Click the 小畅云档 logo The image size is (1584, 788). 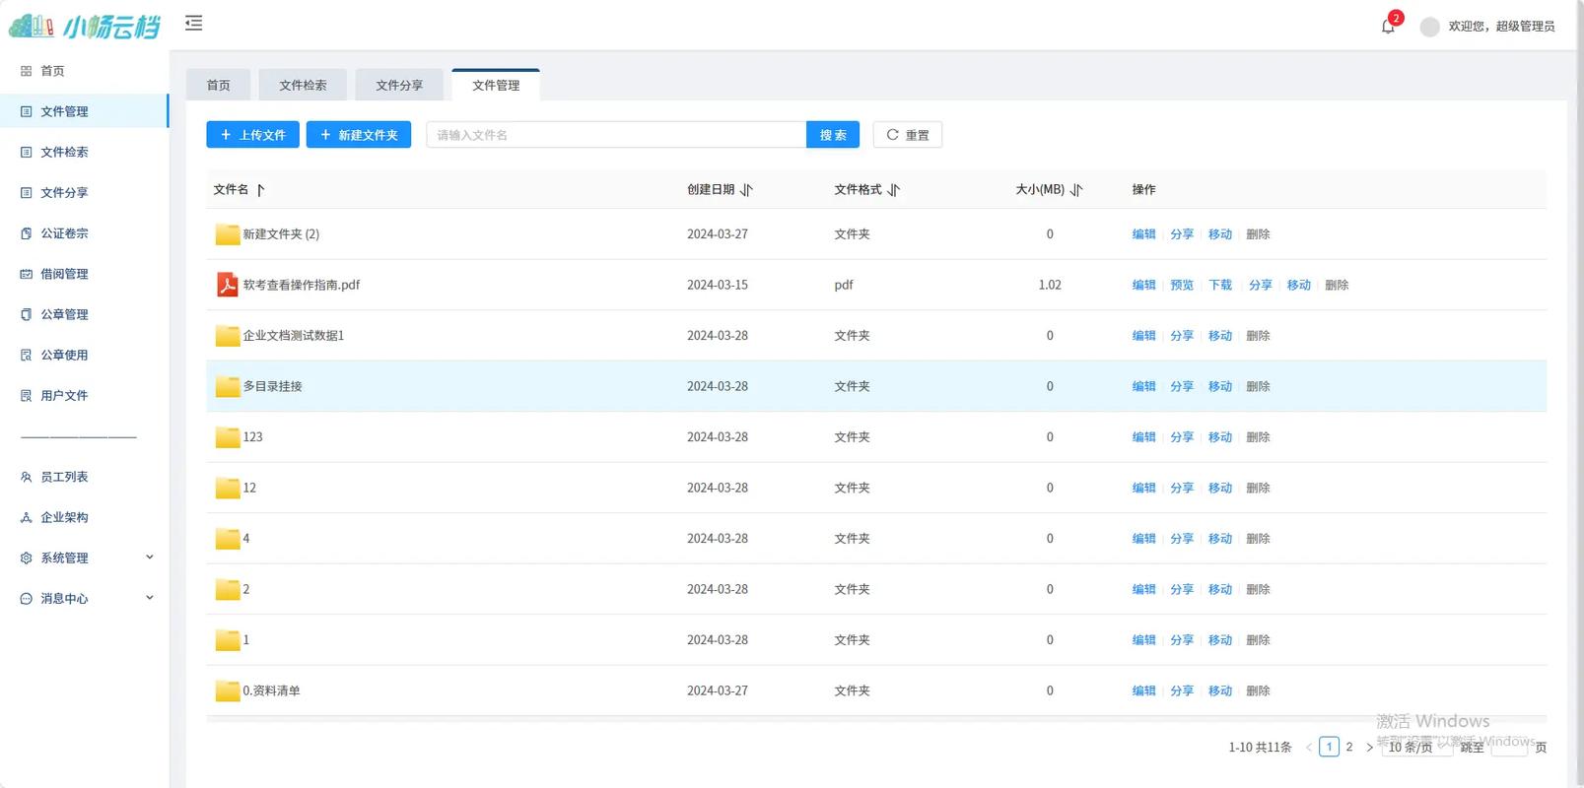(x=85, y=27)
